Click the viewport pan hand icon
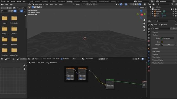 pyautogui.click(x=144, y=23)
